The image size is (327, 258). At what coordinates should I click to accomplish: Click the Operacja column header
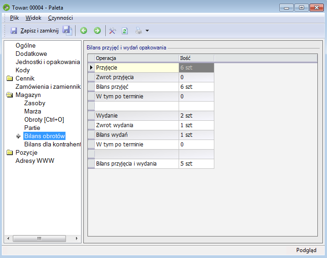[x=137, y=58]
